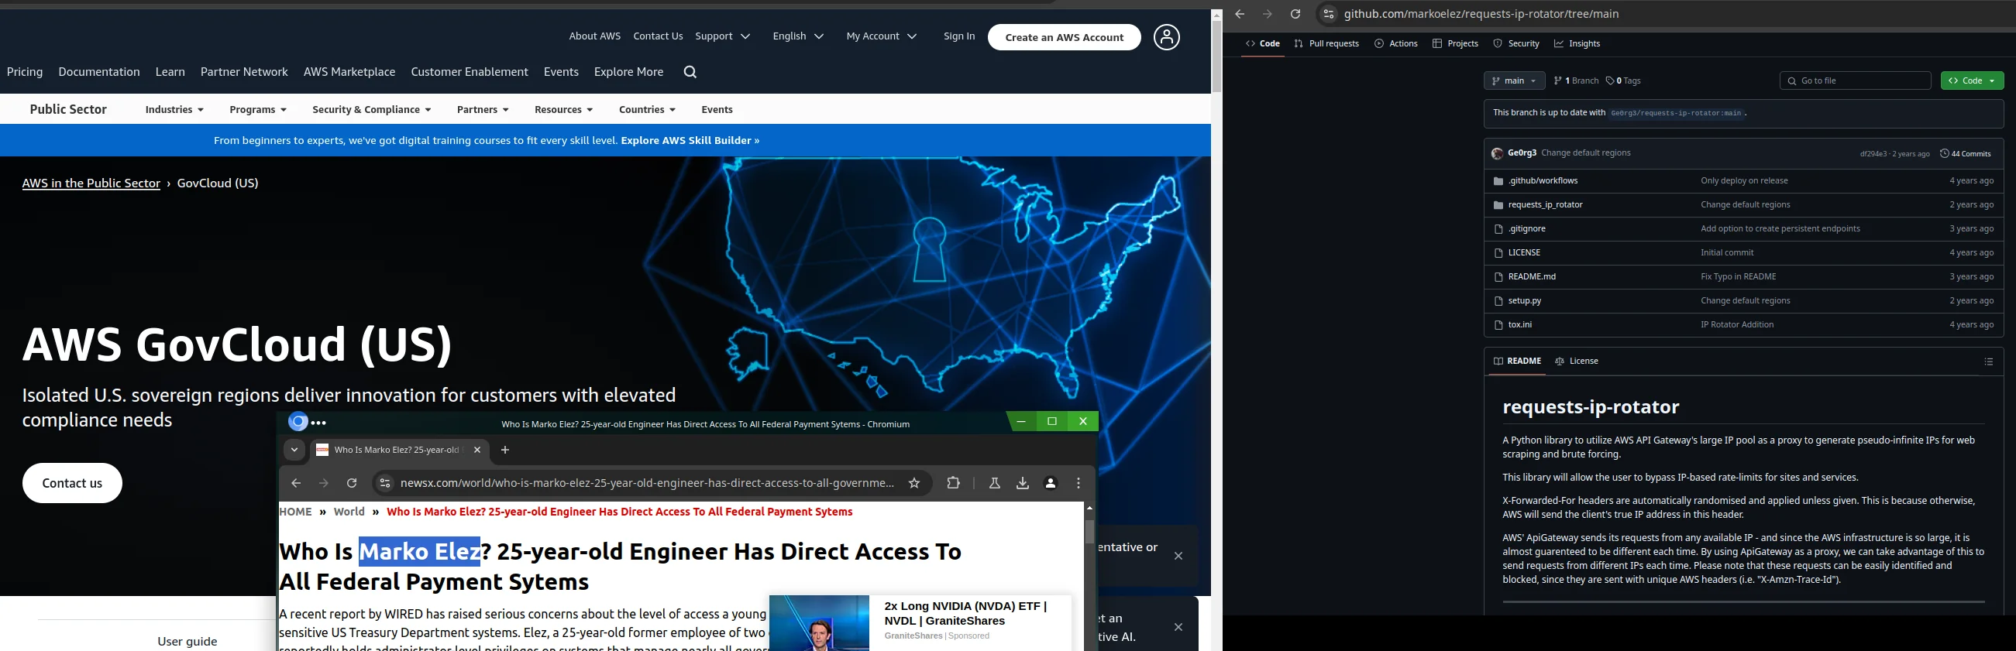Switch to the Pull requests tab on GitHub
This screenshot has height=651, width=2016.
[x=1326, y=44]
